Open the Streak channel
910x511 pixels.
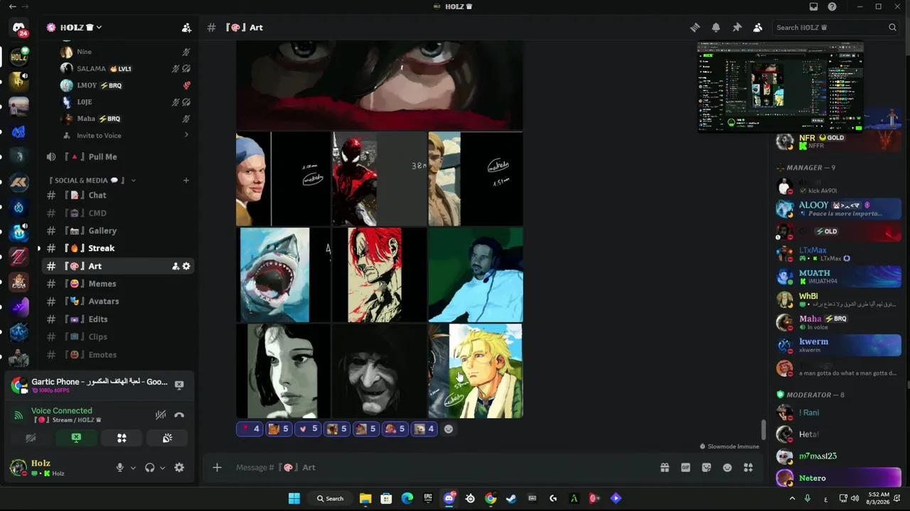(x=117, y=248)
